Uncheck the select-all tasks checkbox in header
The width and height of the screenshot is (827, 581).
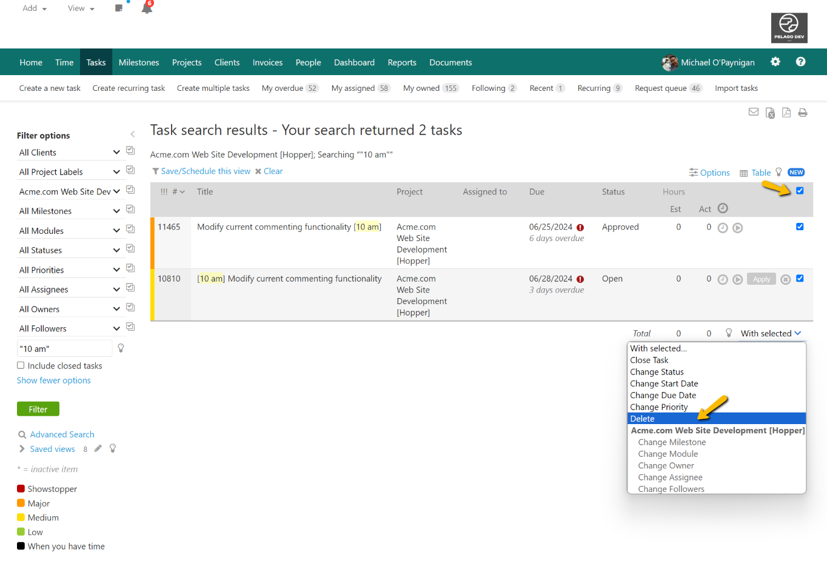click(800, 191)
